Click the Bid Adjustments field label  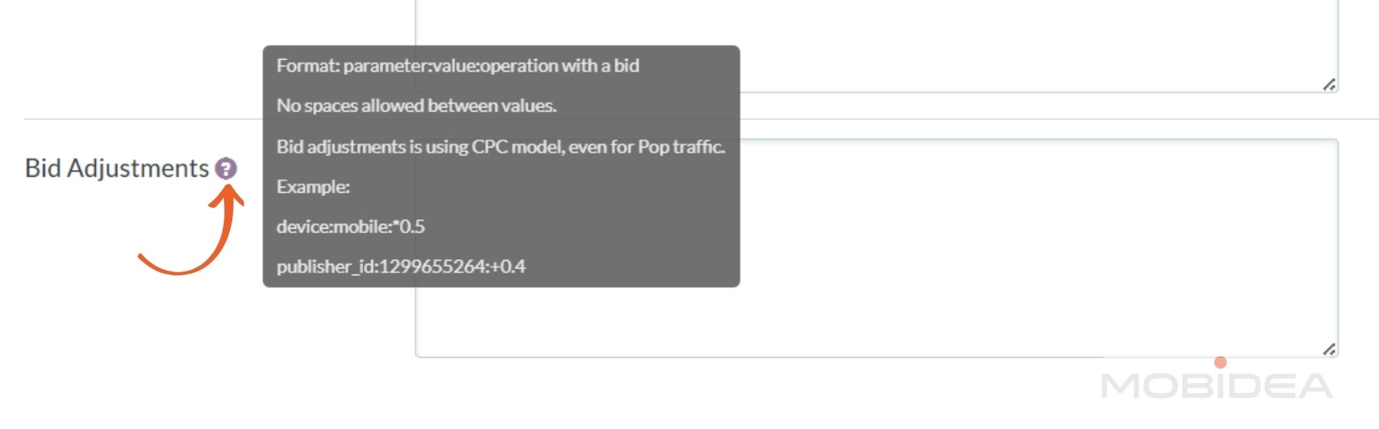tap(116, 168)
